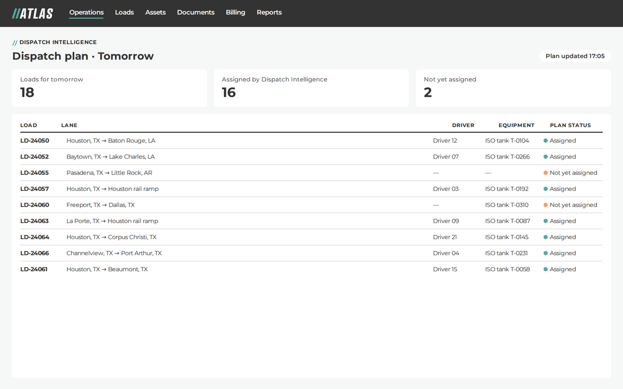Open load LD-24064

35,237
